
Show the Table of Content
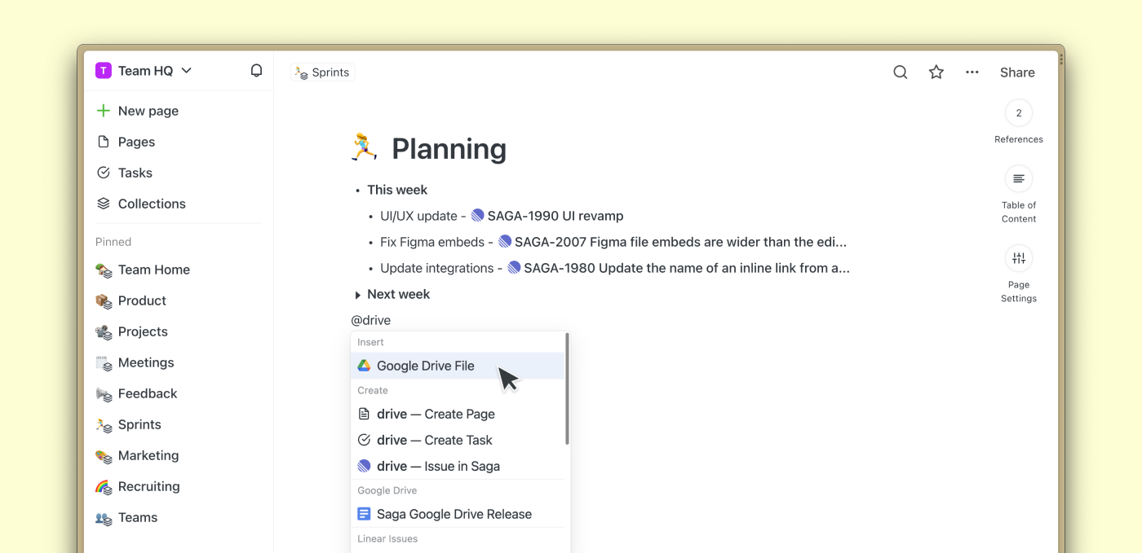click(x=1018, y=179)
